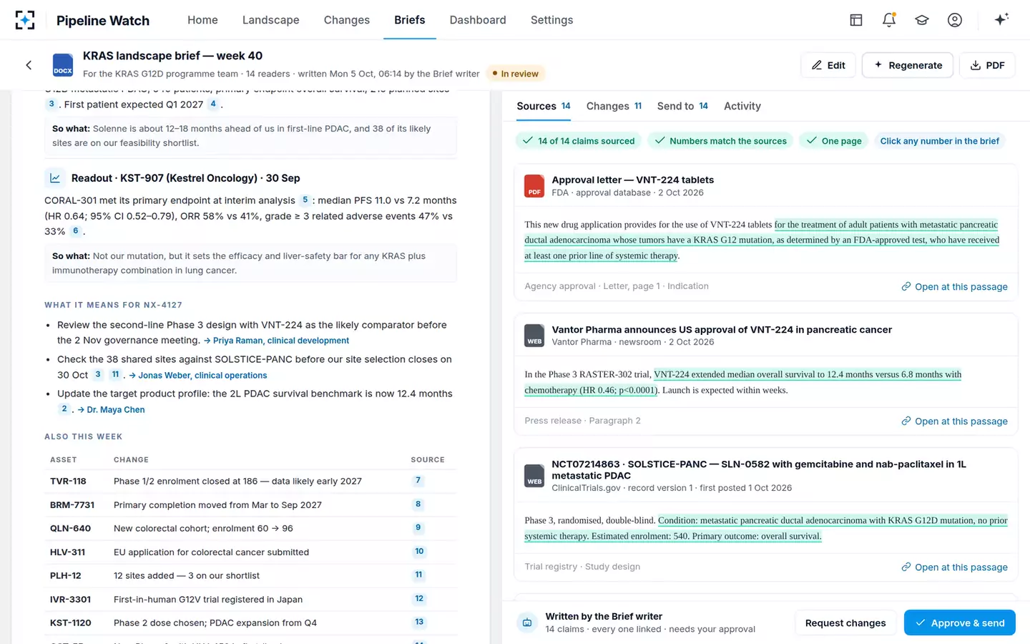Click the Pipeline Watch logo icon
The image size is (1030, 644).
pyautogui.click(x=25, y=20)
